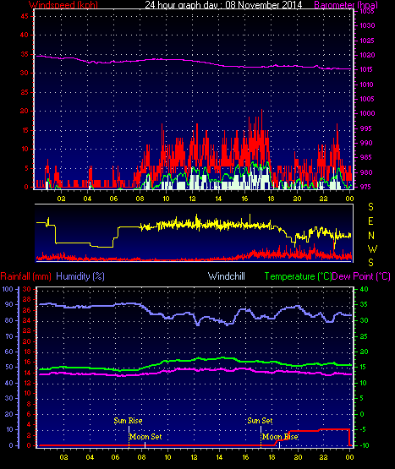Click the W wind direction letter

pyautogui.click(x=372, y=248)
